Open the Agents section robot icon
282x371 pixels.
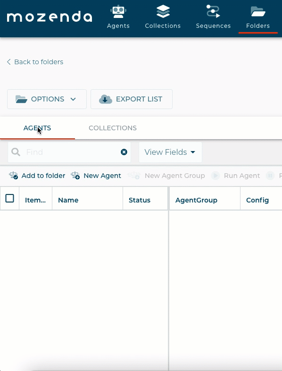(x=118, y=12)
